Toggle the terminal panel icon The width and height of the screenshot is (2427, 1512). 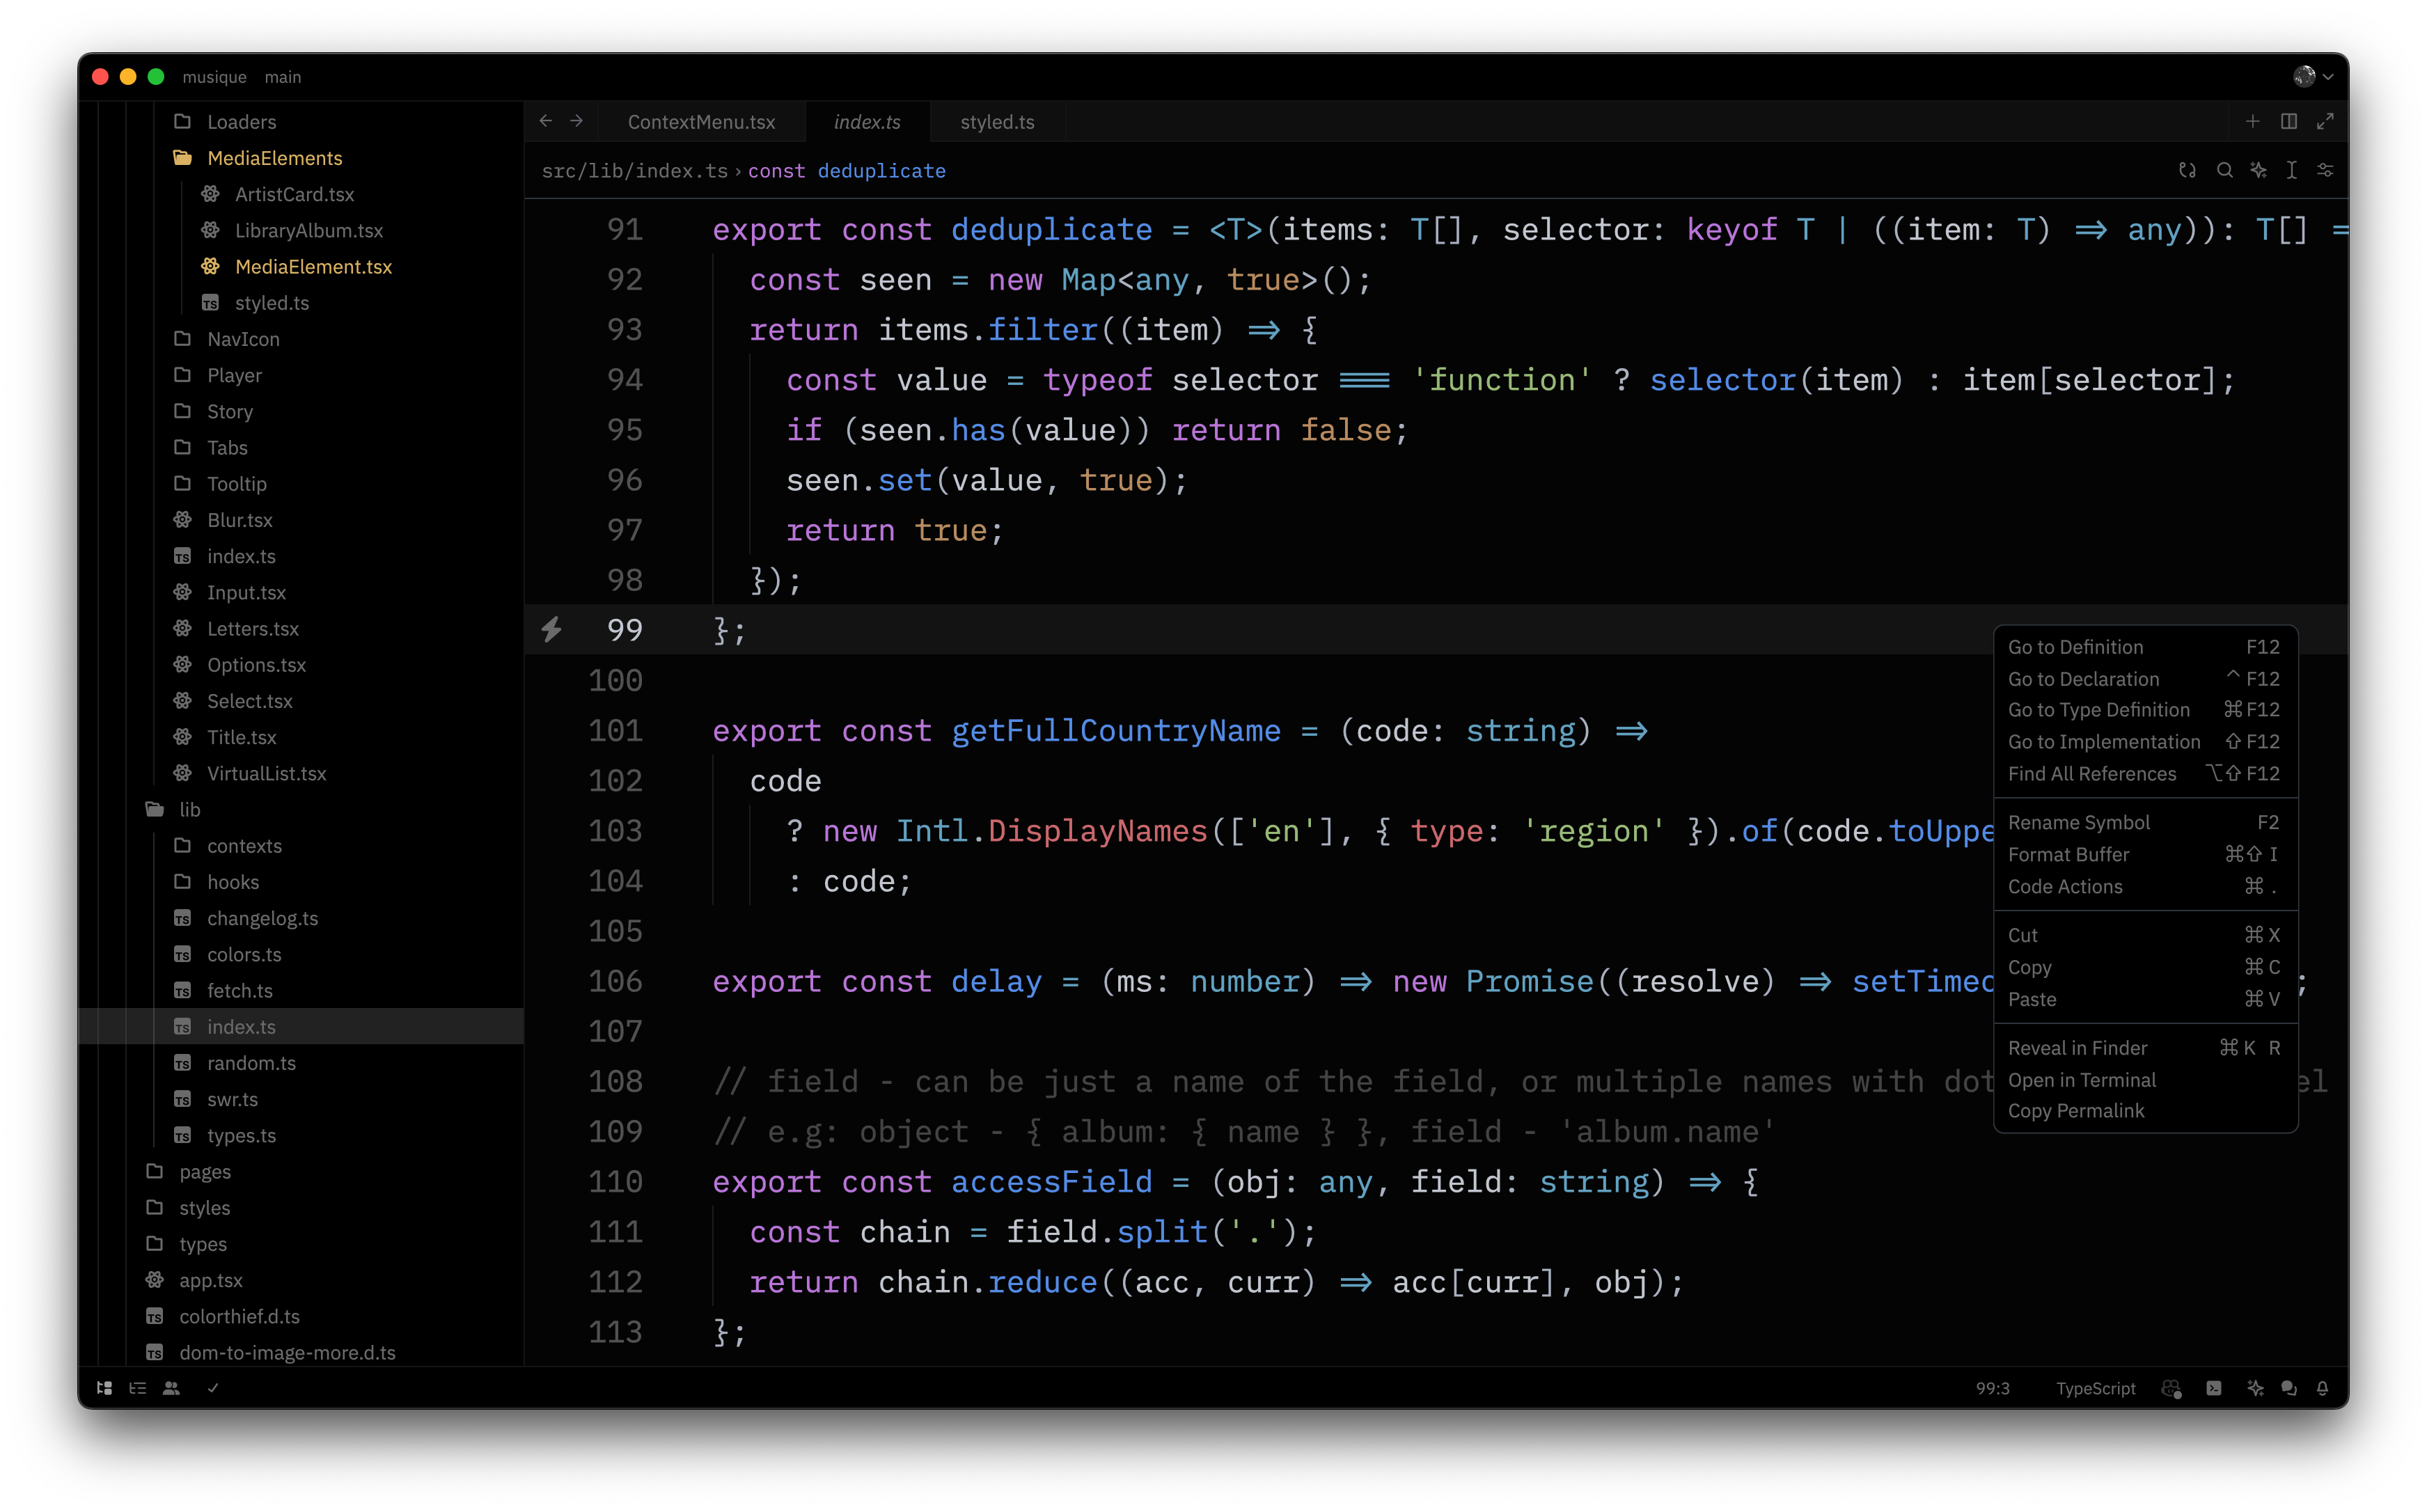(2214, 1388)
